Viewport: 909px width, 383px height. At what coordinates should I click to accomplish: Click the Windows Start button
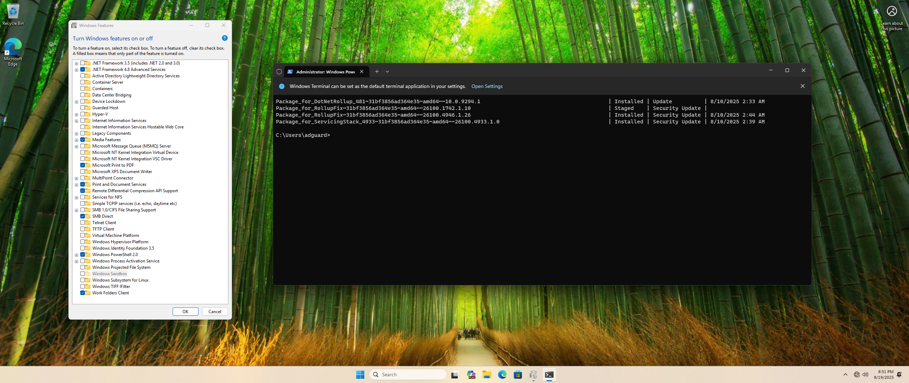[x=360, y=374]
